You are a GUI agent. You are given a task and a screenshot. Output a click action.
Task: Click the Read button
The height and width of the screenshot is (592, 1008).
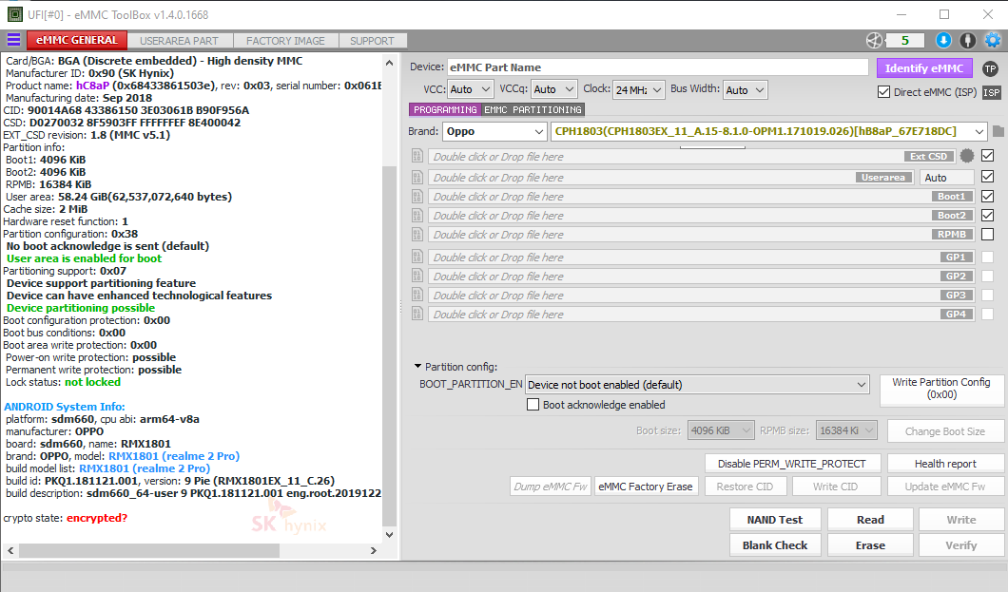[x=870, y=520]
